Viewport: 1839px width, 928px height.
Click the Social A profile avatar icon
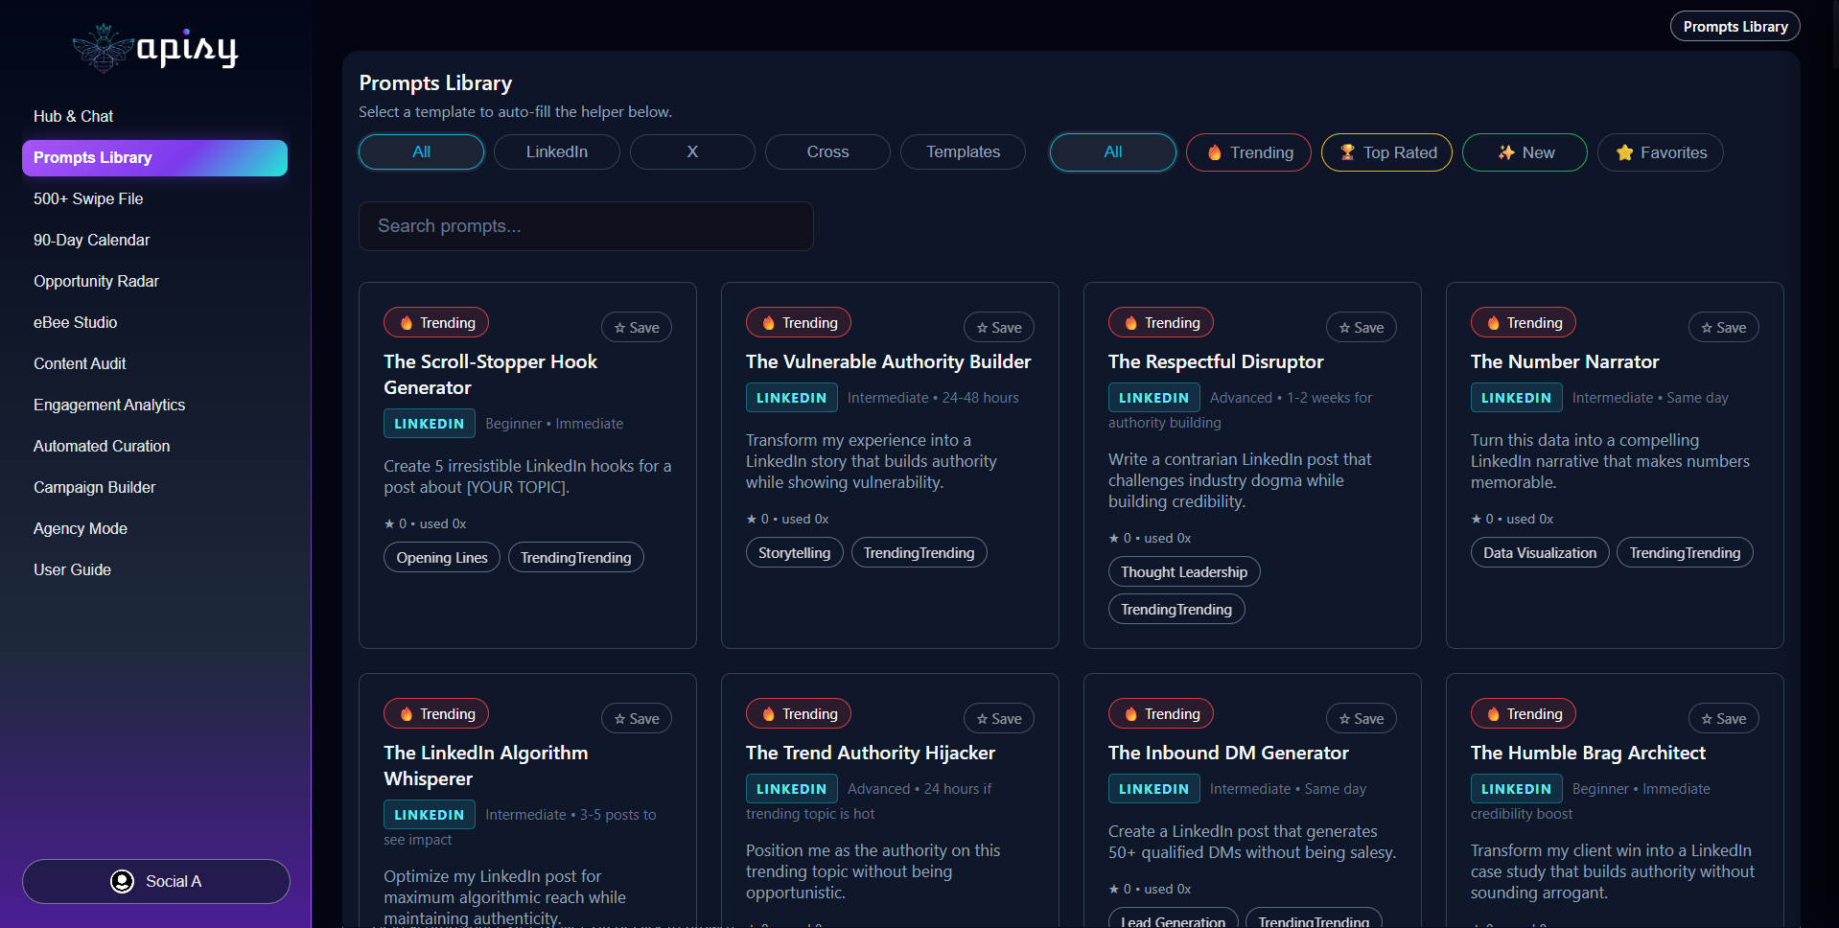click(x=122, y=881)
